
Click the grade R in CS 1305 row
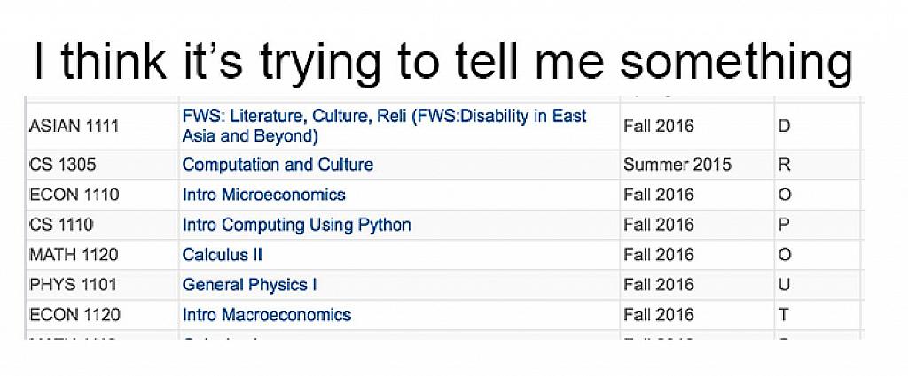(784, 165)
